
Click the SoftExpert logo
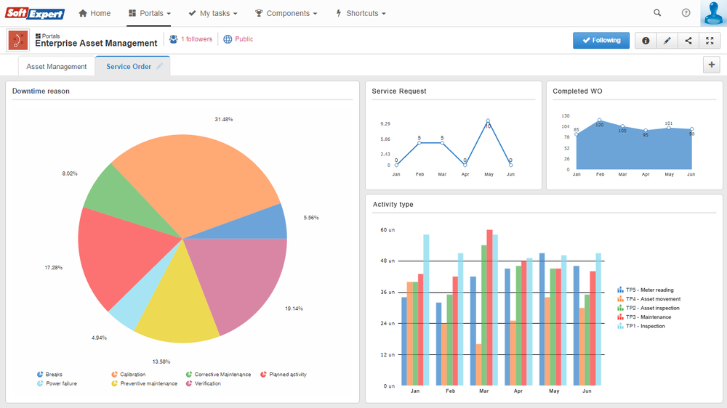click(x=35, y=13)
